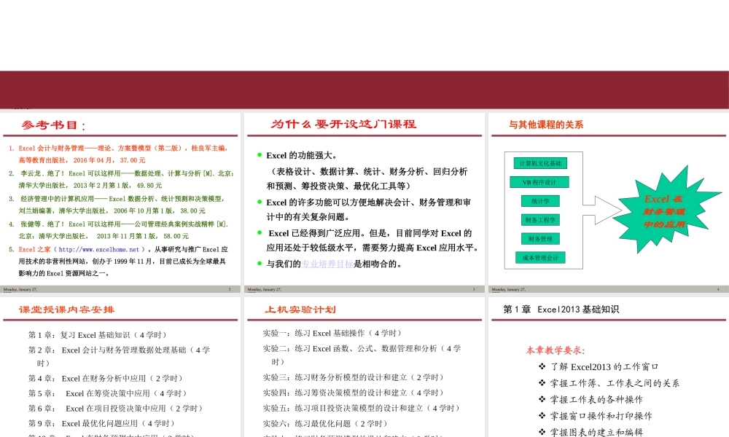Image resolution: width=729 pixels, height=437 pixels.
Task: Select the slide number 4 in the footer
Action: (717, 288)
